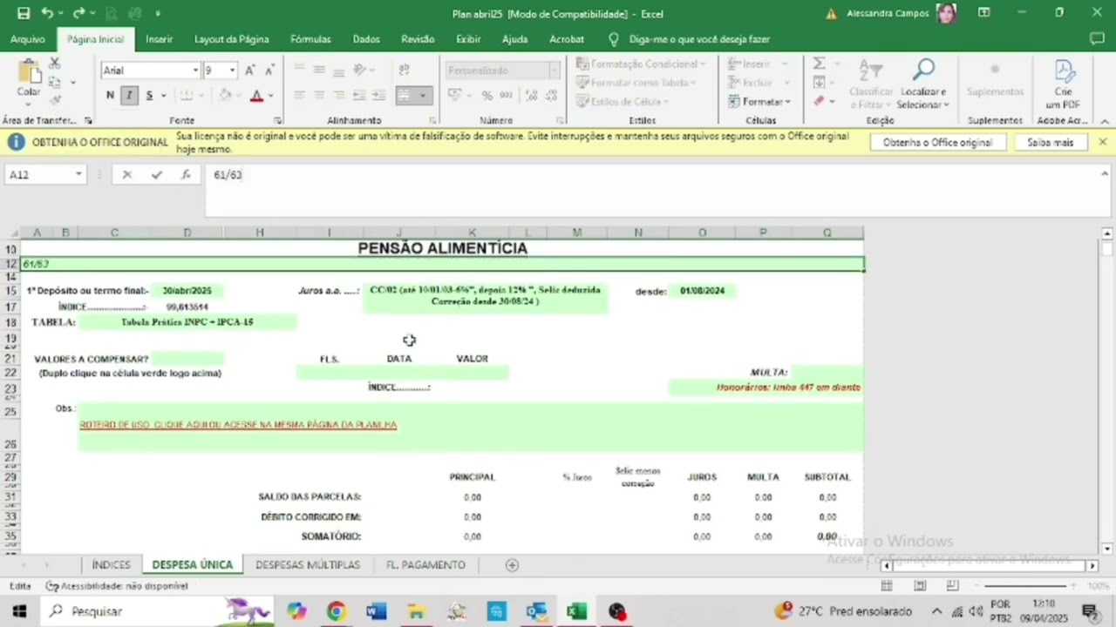Add a new sheet with plus icon
This screenshot has height=627, width=1116.
pos(513,565)
